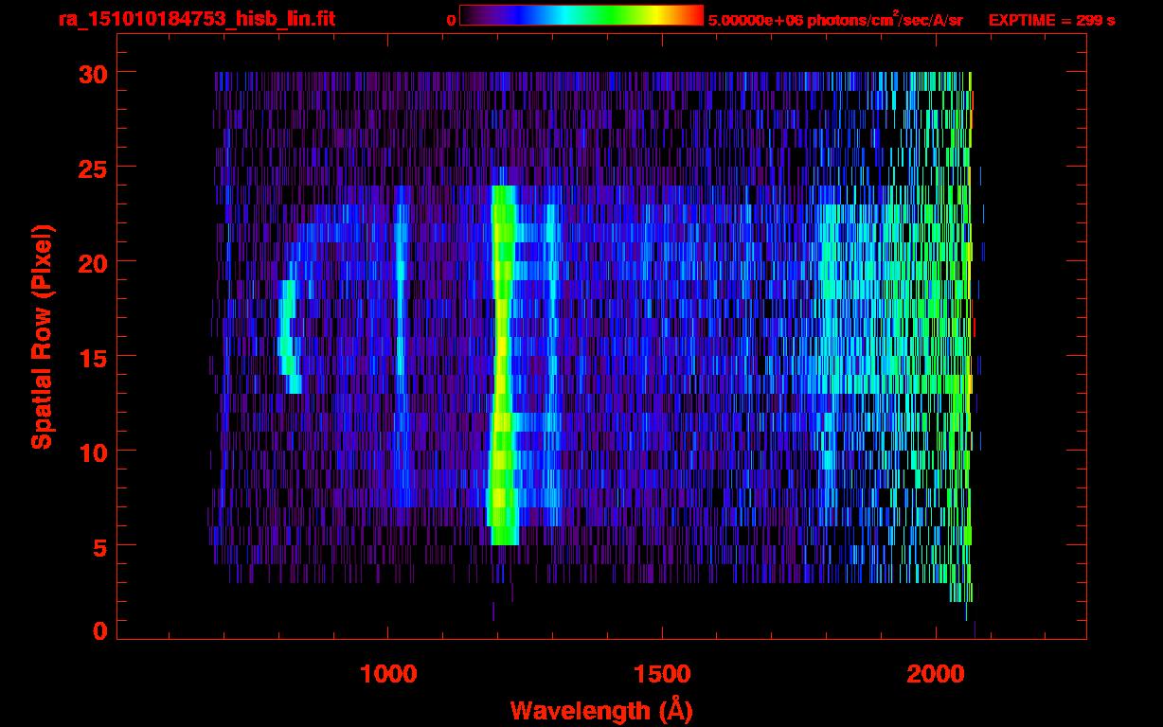Click the filename ra_151010184753_hisb_lin.fit
This screenshot has width=1163, height=727.
coord(196,19)
